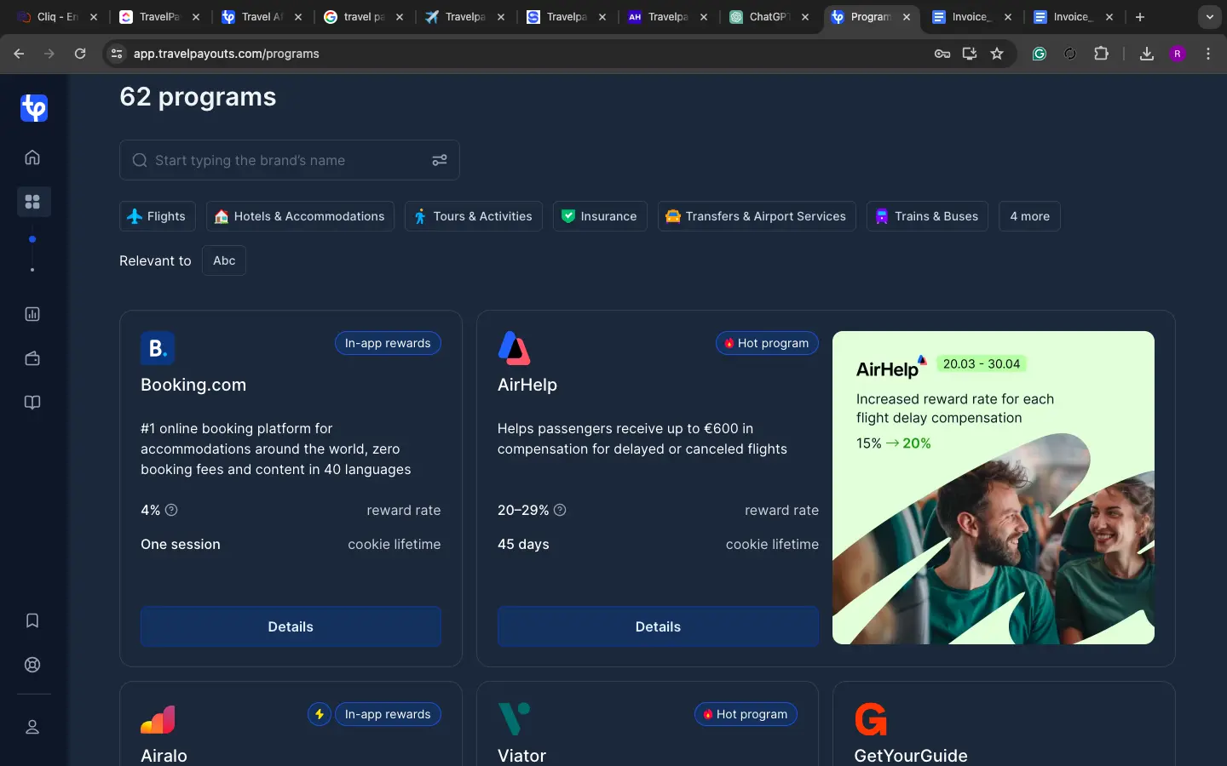Open the support lifebuoy icon in sidebar

click(x=32, y=665)
